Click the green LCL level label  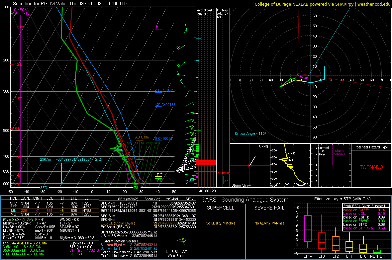coord(158,181)
